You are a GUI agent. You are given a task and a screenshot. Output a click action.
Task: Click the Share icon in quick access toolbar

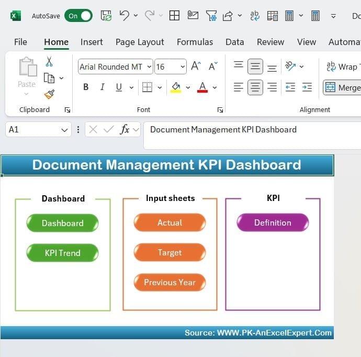pyautogui.click(x=228, y=16)
